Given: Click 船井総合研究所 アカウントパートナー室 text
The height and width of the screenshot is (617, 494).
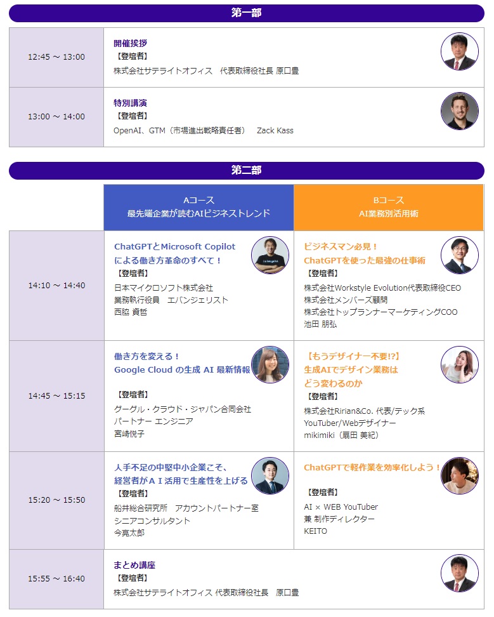Looking at the screenshot, I should coord(186,508).
